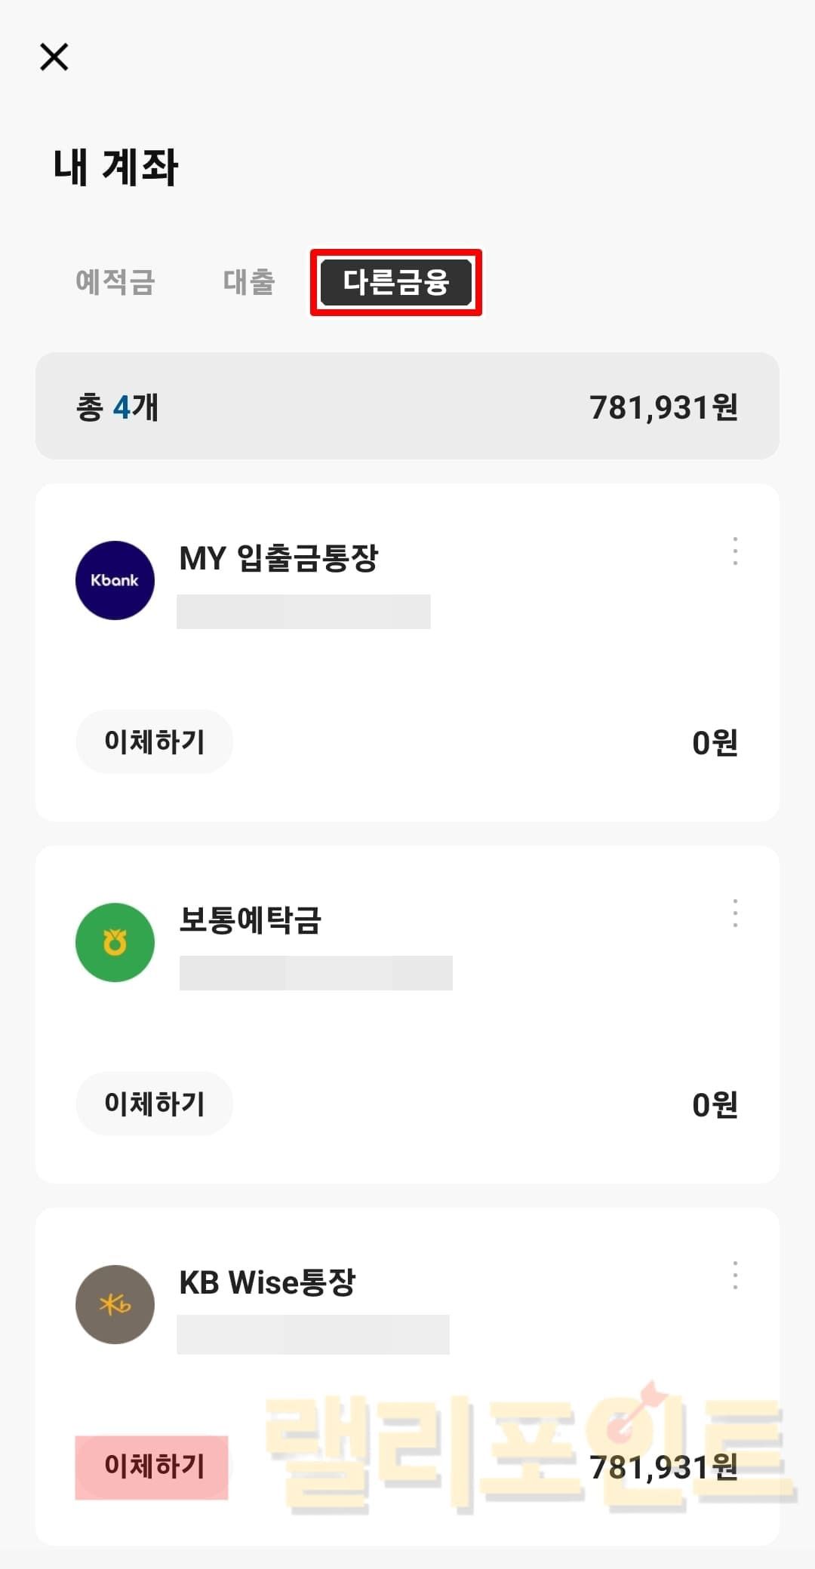Select the 다른금융 tab
The width and height of the screenshot is (815, 1569).
(396, 282)
